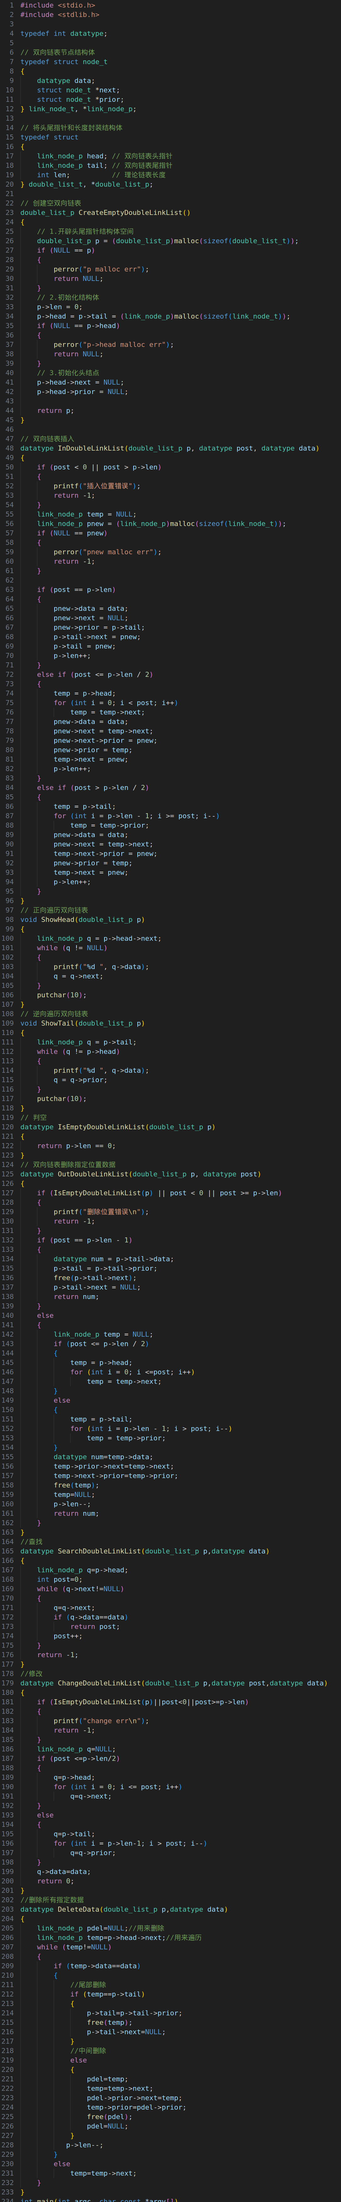Click the line 'while (temp!=NULL)'
The height and width of the screenshot is (2202, 341).
pyautogui.click(x=74, y=1947)
